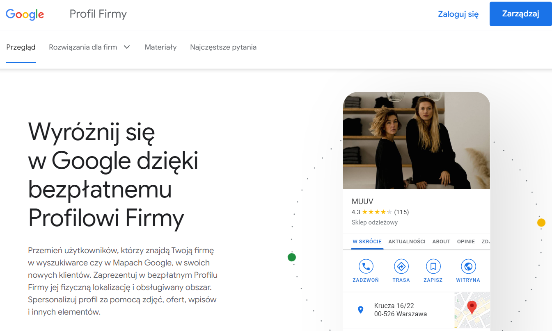Screen dimensions: 552x331
Task: Click the (115) review count
Action: (401, 212)
